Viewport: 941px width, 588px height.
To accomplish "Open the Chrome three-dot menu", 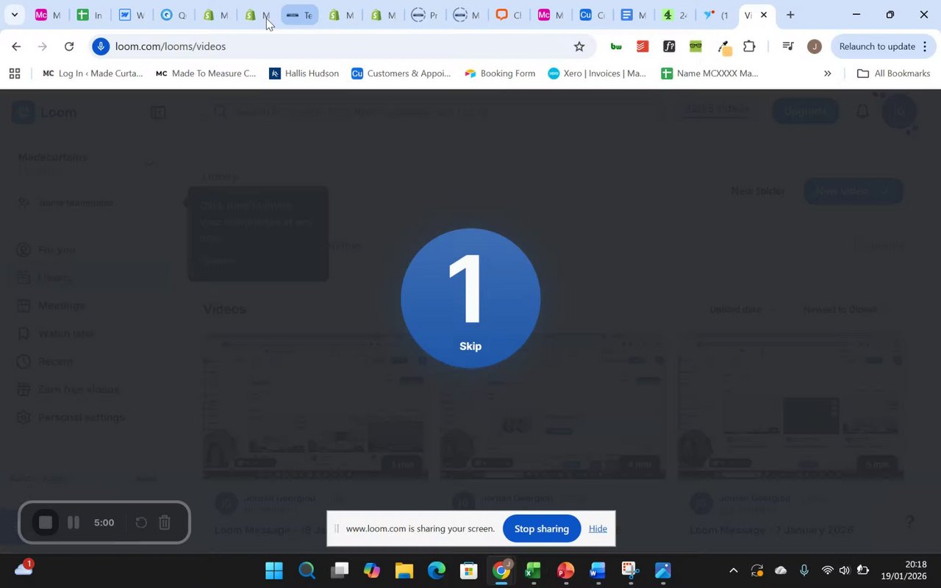I will point(925,46).
